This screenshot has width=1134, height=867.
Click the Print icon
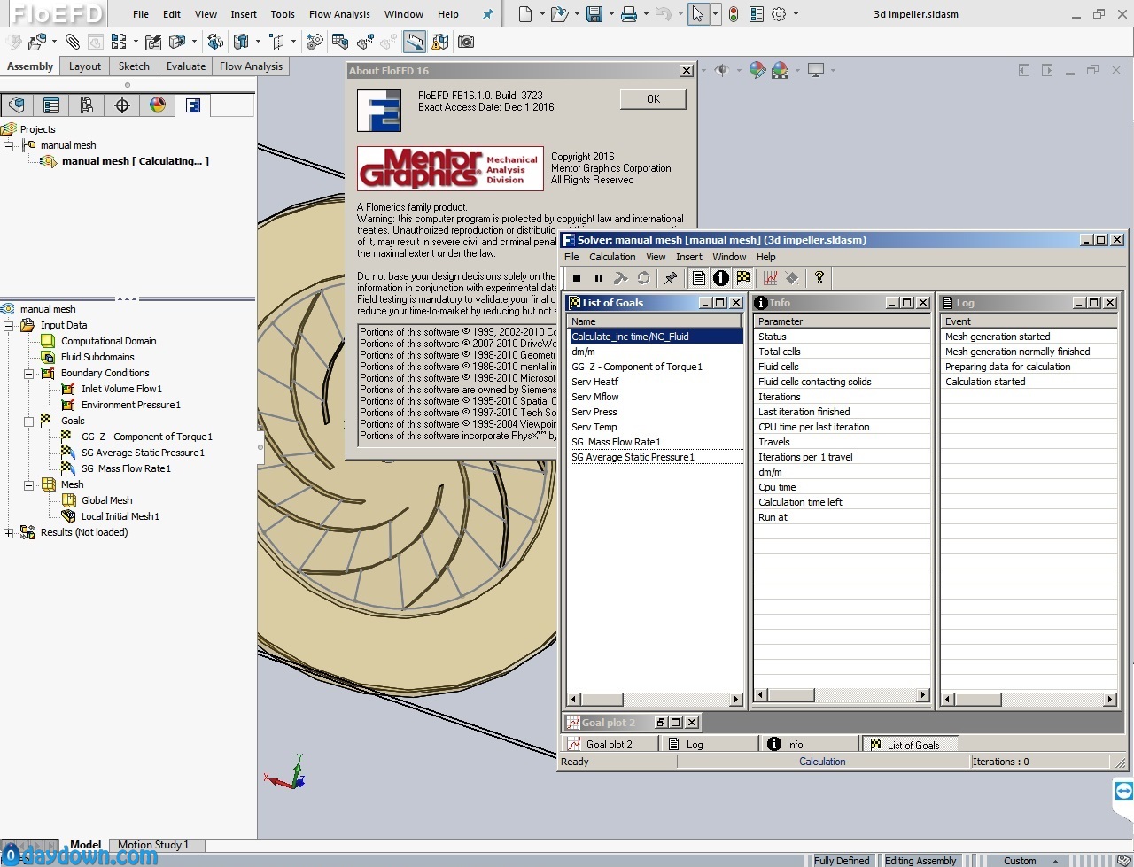(x=629, y=14)
